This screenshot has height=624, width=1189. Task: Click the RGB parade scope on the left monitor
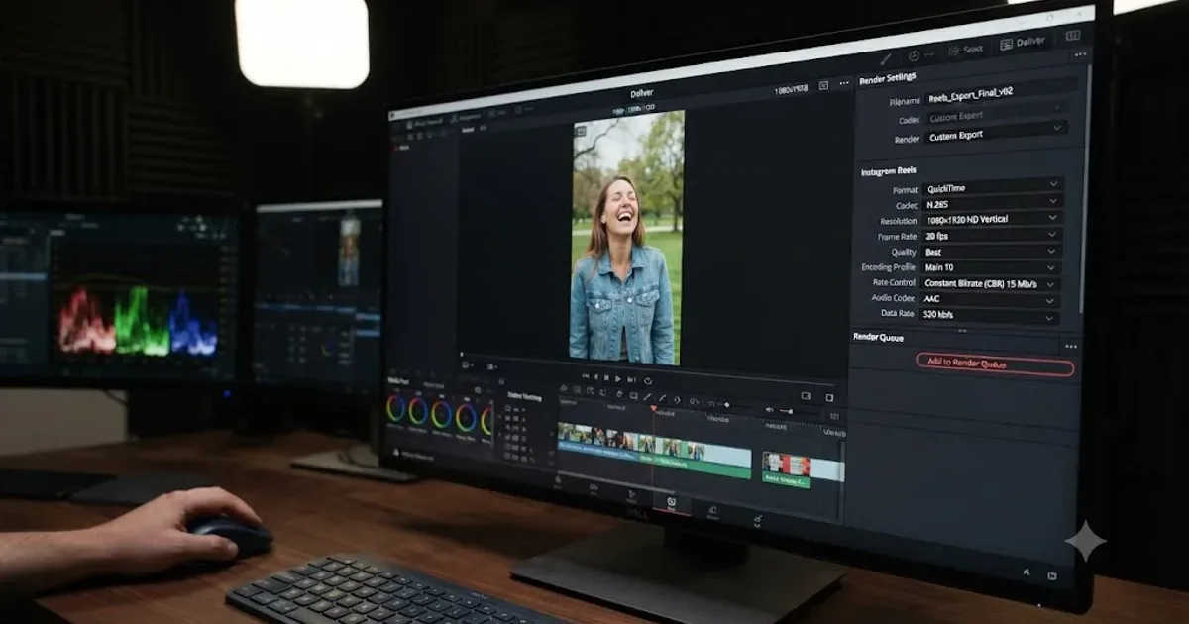point(137,322)
